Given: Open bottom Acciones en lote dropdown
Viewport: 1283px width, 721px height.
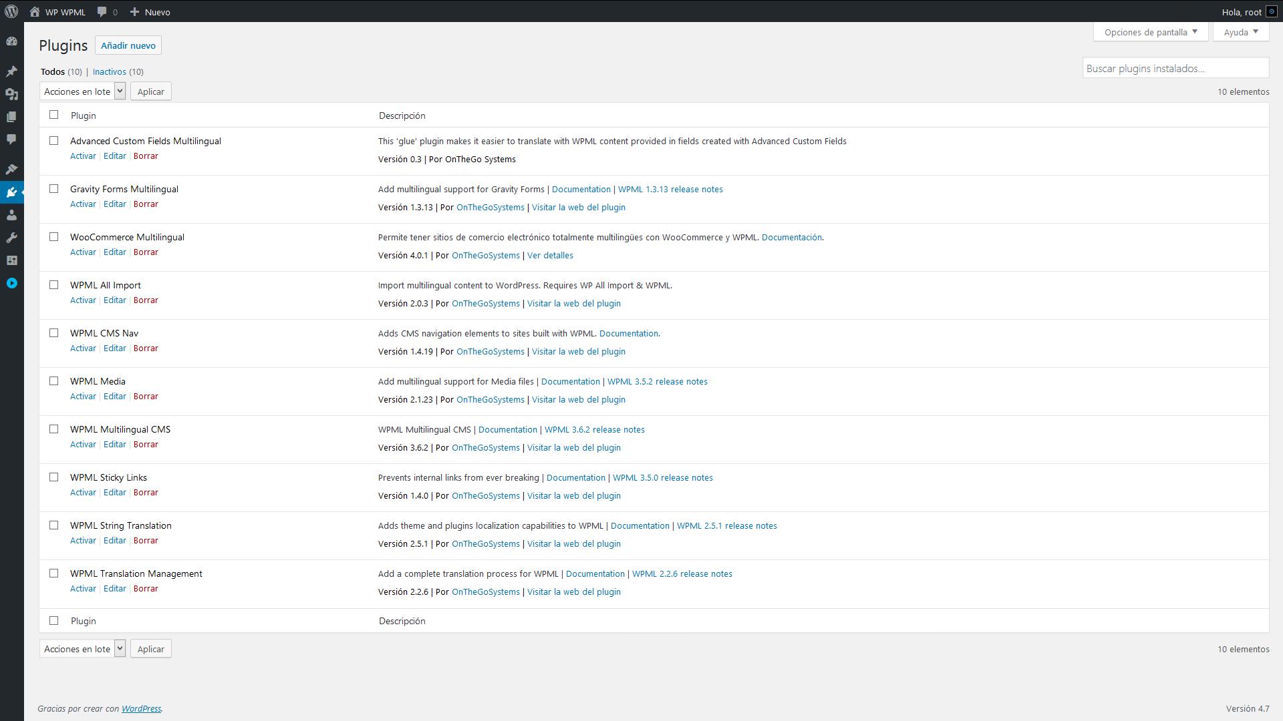Looking at the screenshot, I should pos(83,649).
